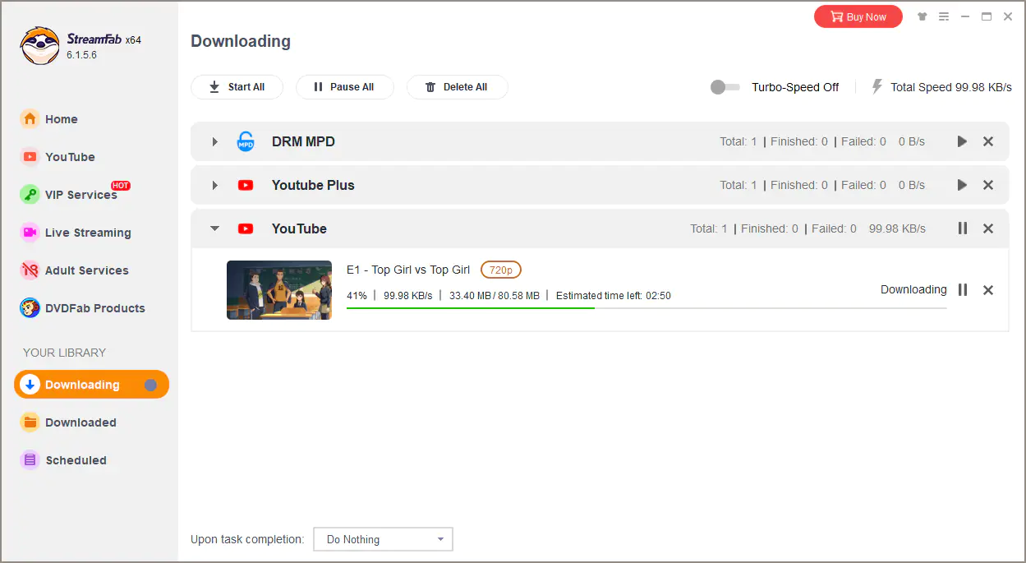Toggle the Turbo-Speed switch
The image size is (1026, 563).
pos(724,87)
